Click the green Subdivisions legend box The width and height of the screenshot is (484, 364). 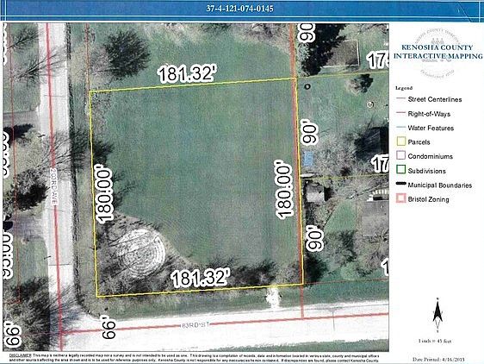400,170
